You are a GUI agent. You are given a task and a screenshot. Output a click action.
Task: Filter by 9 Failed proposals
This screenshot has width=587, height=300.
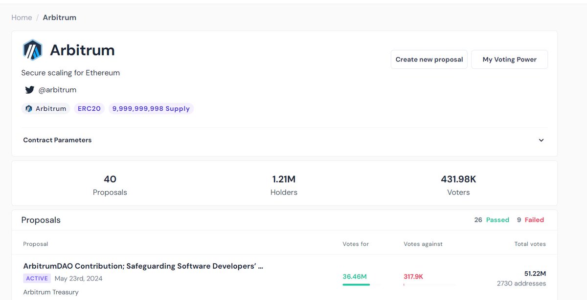[530, 220]
